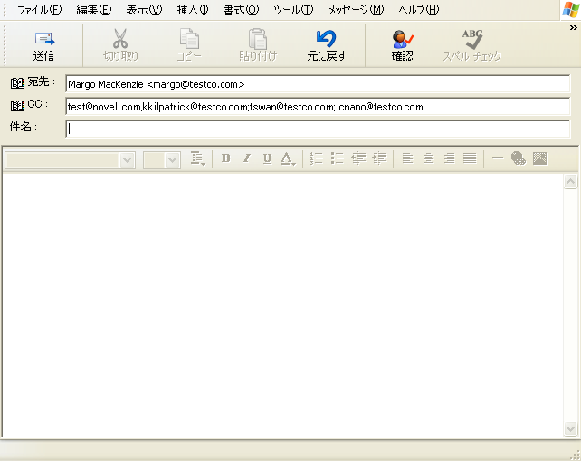581x461 pixels.
Task: Open the font color picker
Action: 288,158
